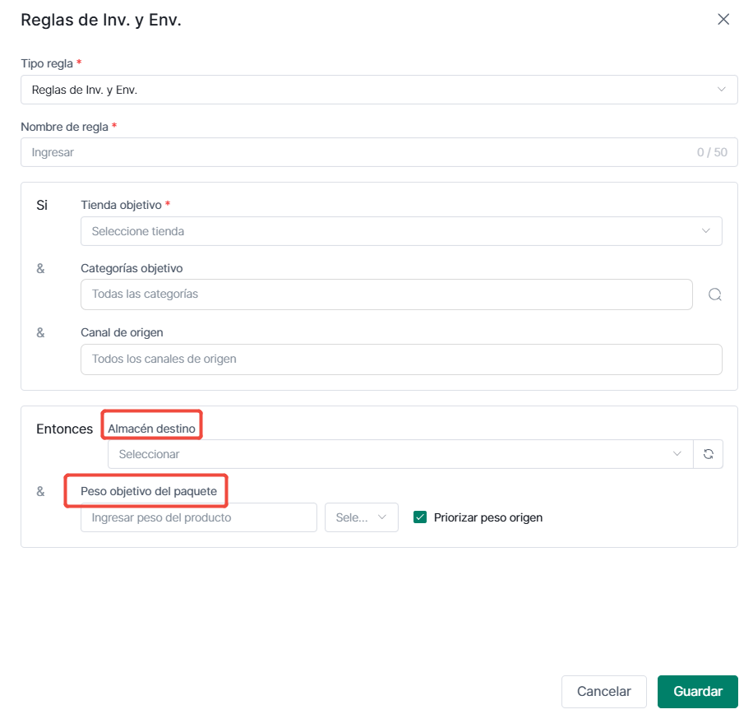The width and height of the screenshot is (753, 714).
Task: Click the Todos los canales de origen field
Action: pyautogui.click(x=401, y=359)
